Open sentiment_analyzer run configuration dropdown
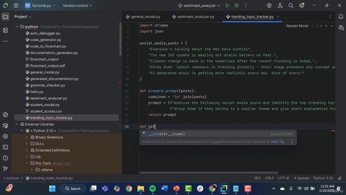The image size is (346, 195). [x=199, y=5]
